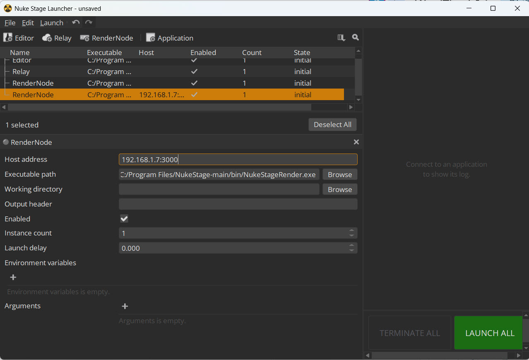Toggle Enabled checkmark in Relay row

(x=194, y=72)
